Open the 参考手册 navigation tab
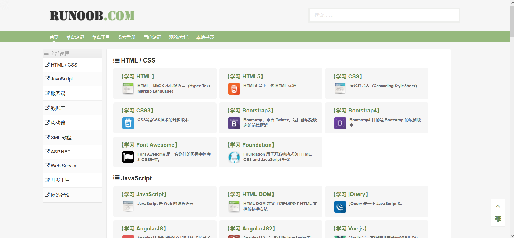 (x=127, y=37)
